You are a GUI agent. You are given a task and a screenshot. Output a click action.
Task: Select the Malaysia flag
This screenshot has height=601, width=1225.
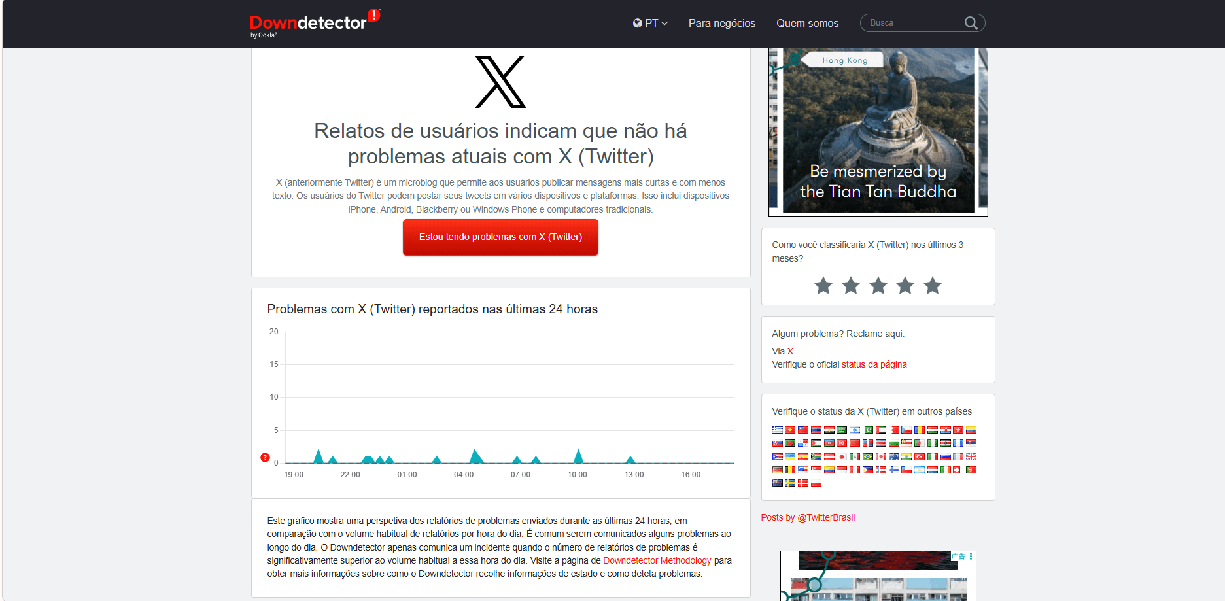tap(906, 443)
